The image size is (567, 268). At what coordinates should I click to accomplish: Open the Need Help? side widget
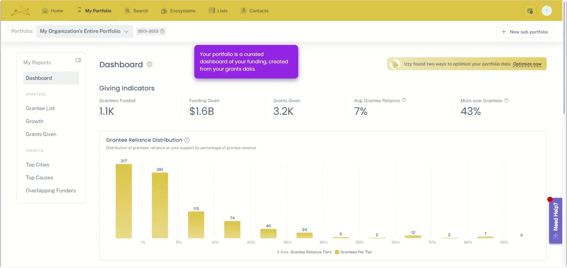(555, 220)
